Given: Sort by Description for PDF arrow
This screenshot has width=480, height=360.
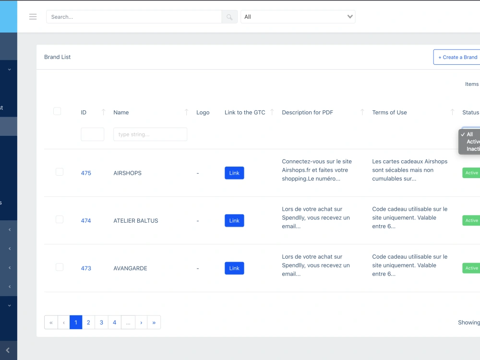Looking at the screenshot, I should pos(362,112).
